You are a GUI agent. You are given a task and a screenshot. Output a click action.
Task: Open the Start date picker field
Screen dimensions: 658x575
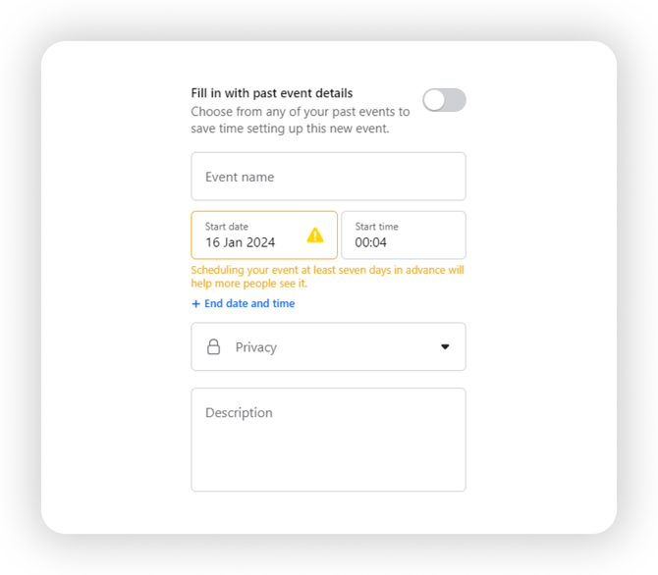coord(263,235)
